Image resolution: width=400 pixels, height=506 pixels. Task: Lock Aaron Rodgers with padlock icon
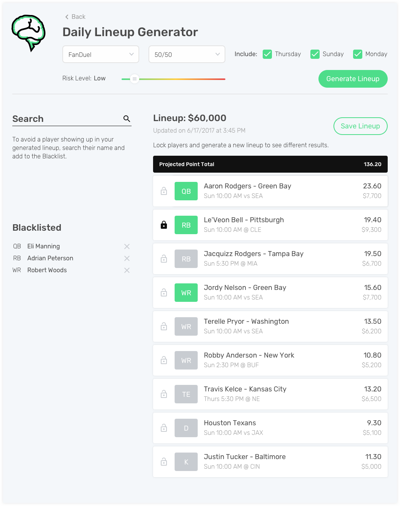[x=164, y=191]
